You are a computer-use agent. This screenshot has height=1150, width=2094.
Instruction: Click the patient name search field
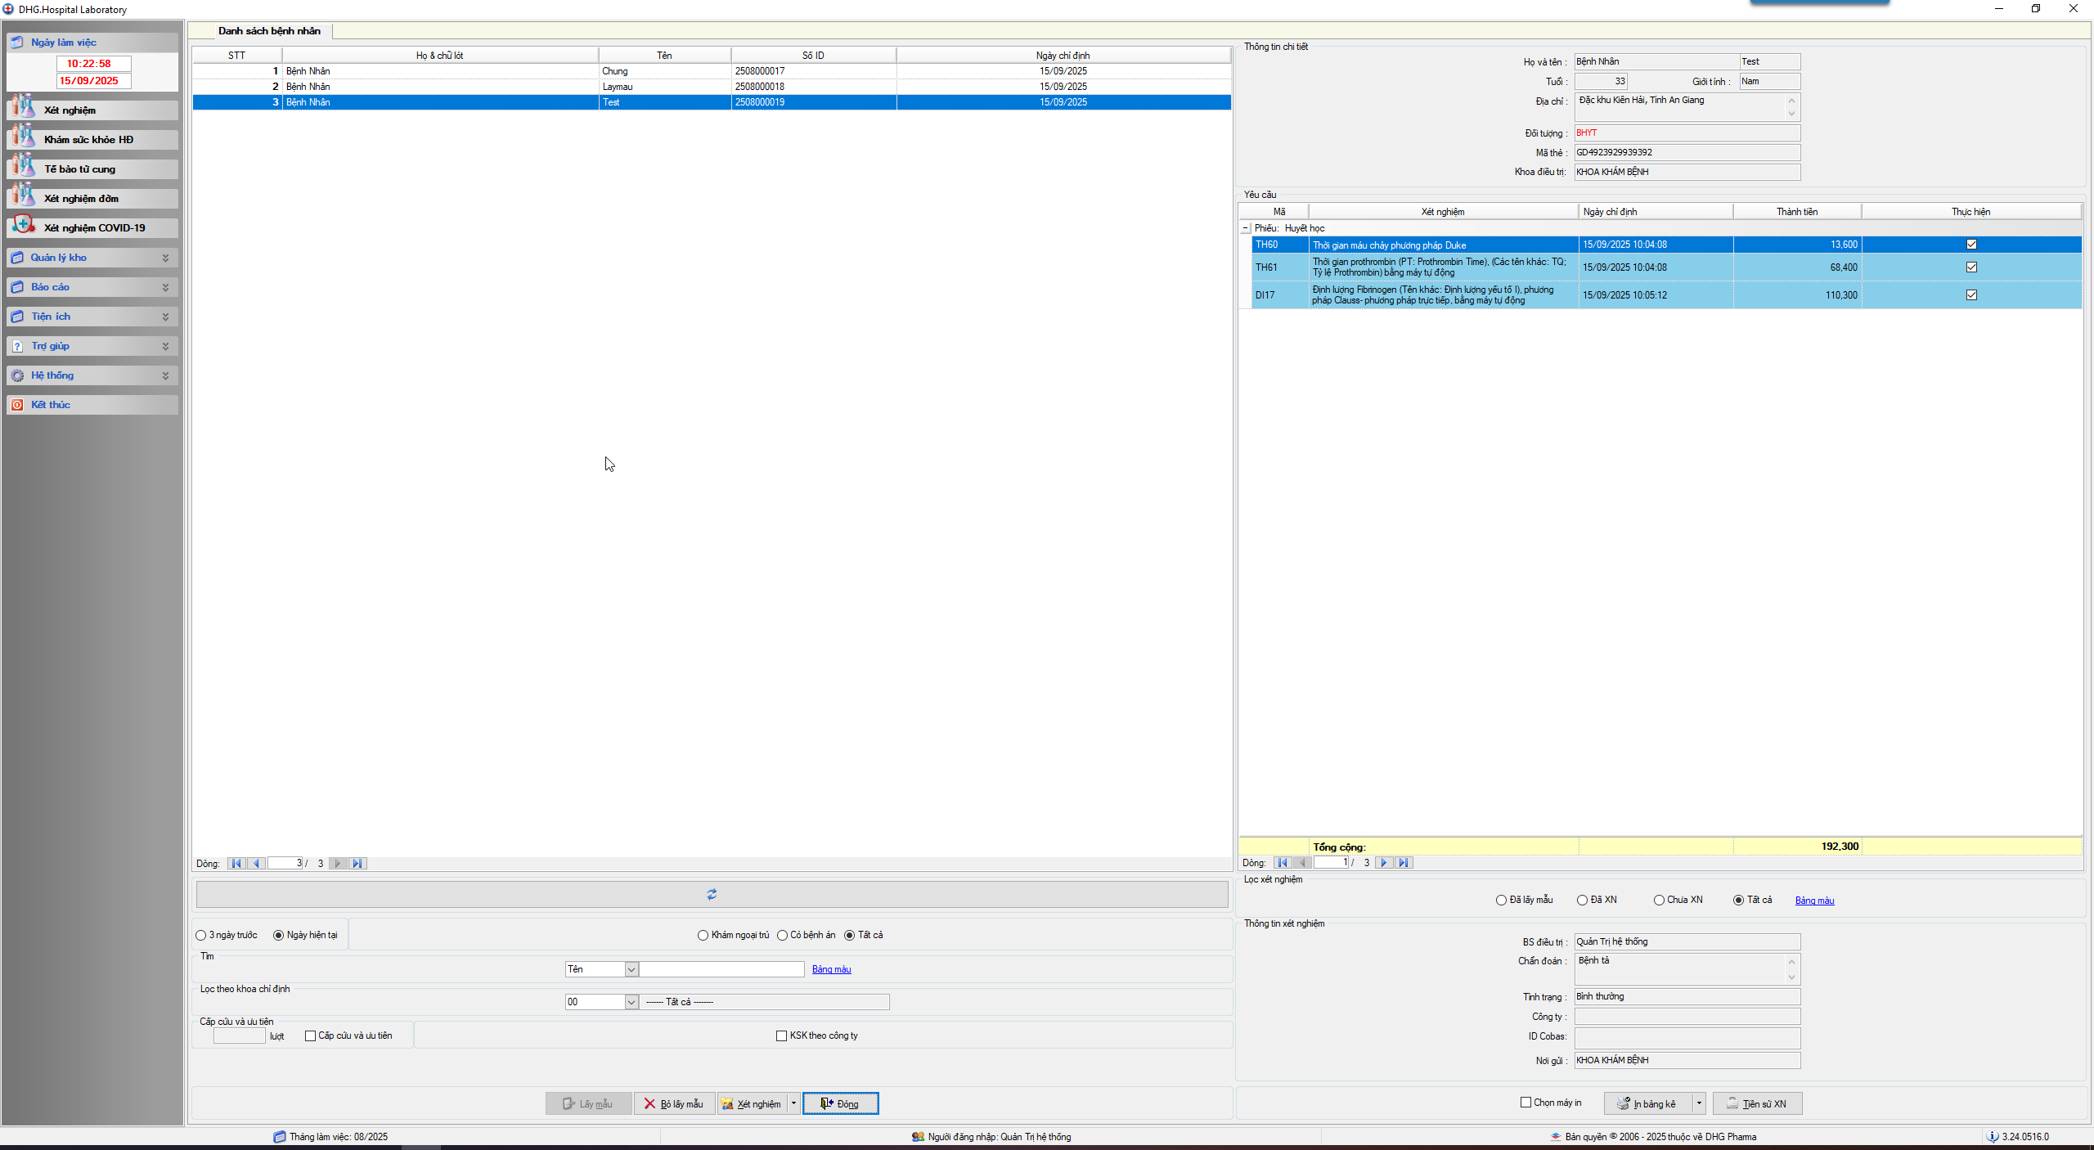pyautogui.click(x=721, y=969)
